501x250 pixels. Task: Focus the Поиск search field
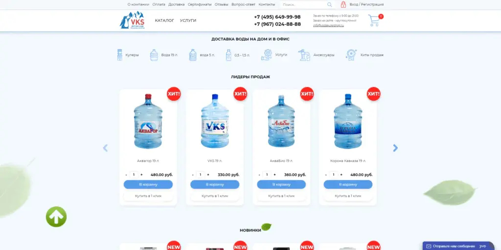coord(304,4)
